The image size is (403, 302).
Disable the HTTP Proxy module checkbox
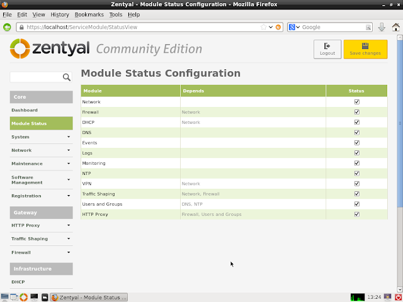[357, 214]
